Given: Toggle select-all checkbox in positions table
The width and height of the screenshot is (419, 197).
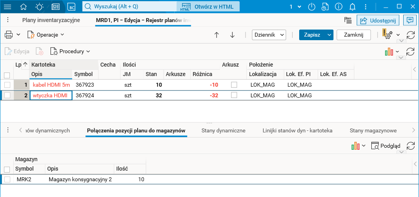Looking at the screenshot, I should pos(7,75).
